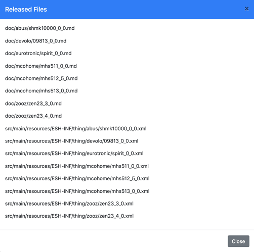
Task: Select the mcohome/mhs513_0_0.xml file path
Action: [77, 191]
